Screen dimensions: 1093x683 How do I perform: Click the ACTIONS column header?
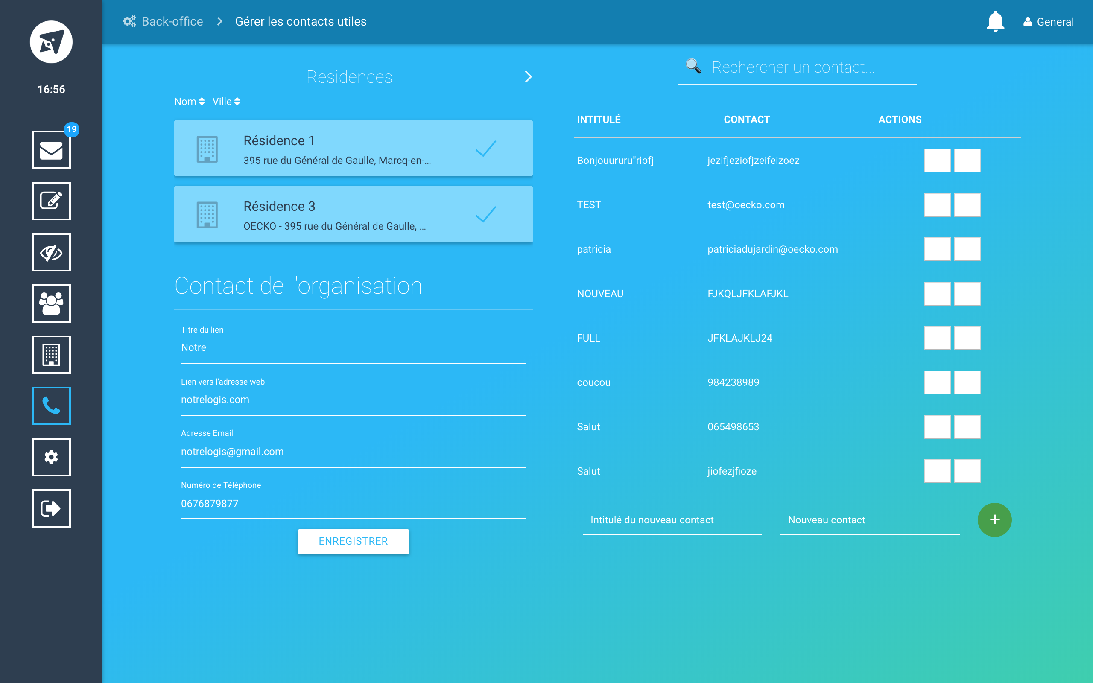pyautogui.click(x=900, y=119)
